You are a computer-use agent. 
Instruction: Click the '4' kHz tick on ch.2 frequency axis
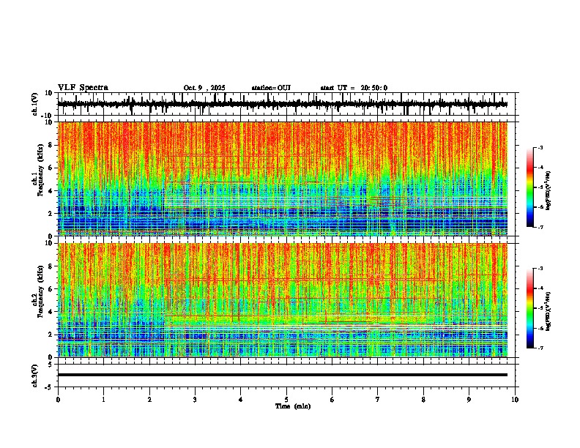click(x=51, y=312)
